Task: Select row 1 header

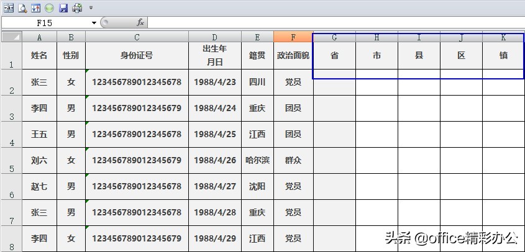Action: 12,56
